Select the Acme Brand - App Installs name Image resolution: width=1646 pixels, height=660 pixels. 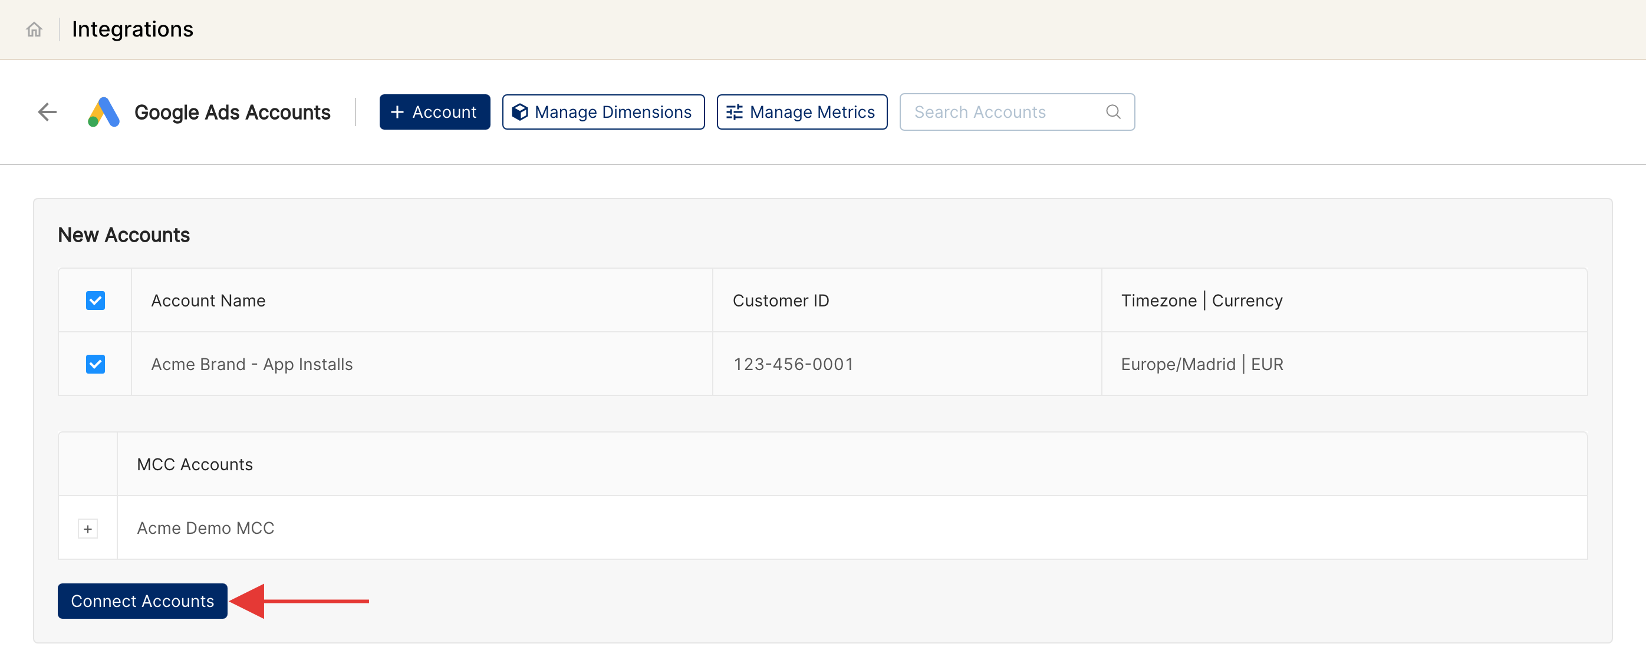click(x=252, y=365)
